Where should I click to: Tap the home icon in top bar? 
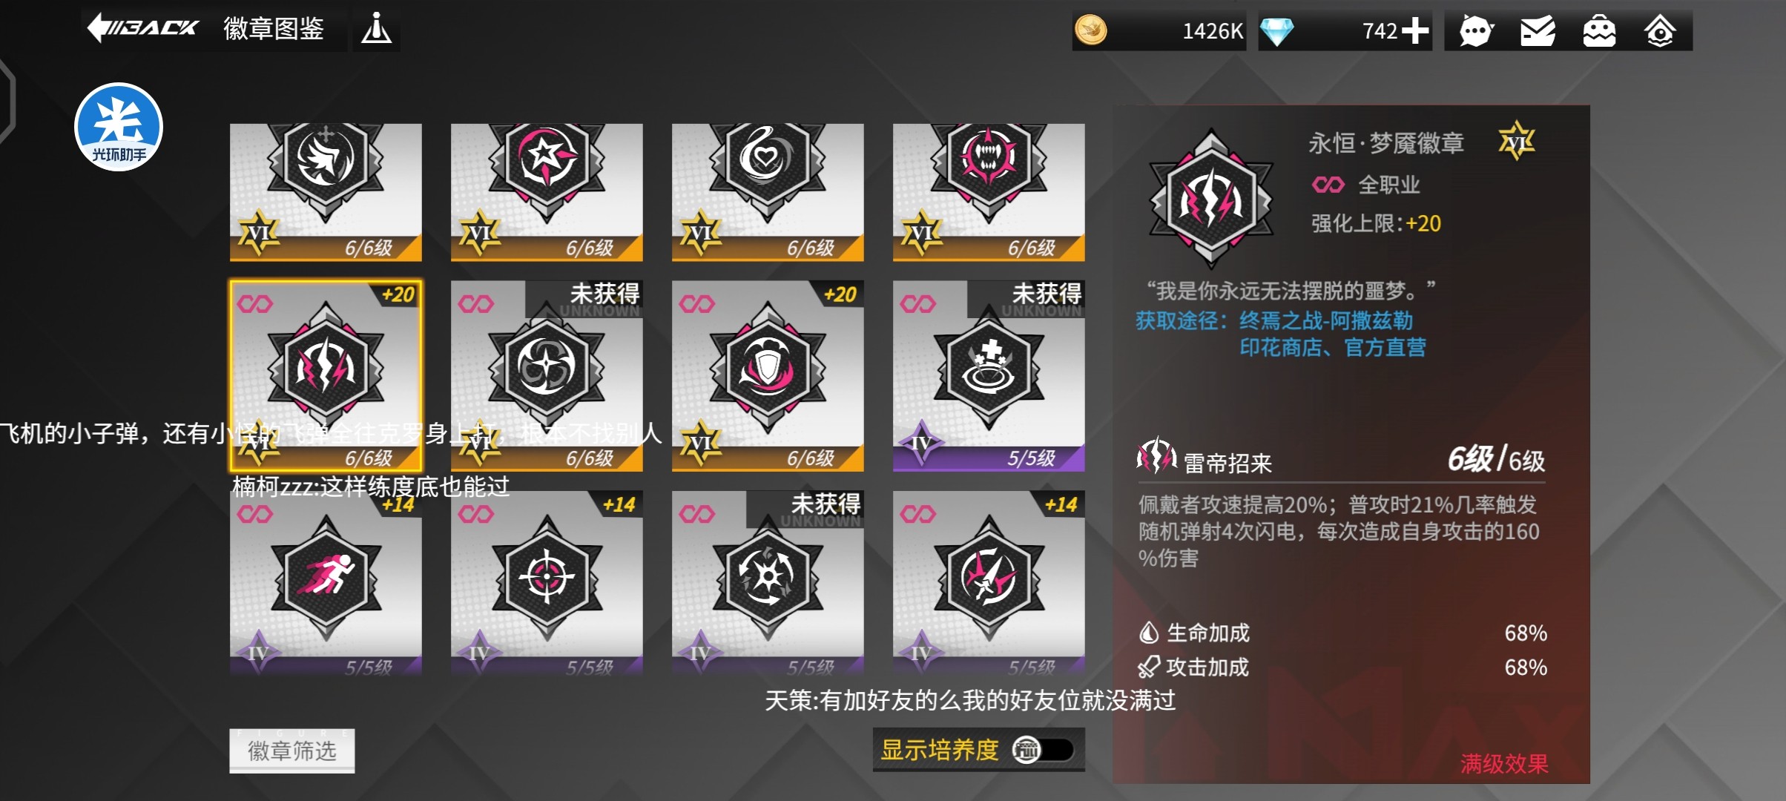[x=1660, y=31]
